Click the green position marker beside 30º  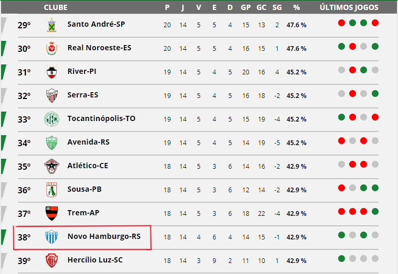pyautogui.click(x=4, y=48)
